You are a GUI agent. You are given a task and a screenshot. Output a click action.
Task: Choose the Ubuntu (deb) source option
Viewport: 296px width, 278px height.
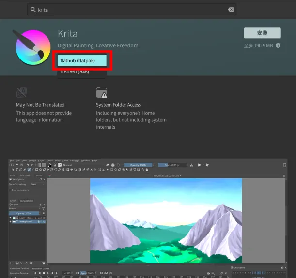82,72
